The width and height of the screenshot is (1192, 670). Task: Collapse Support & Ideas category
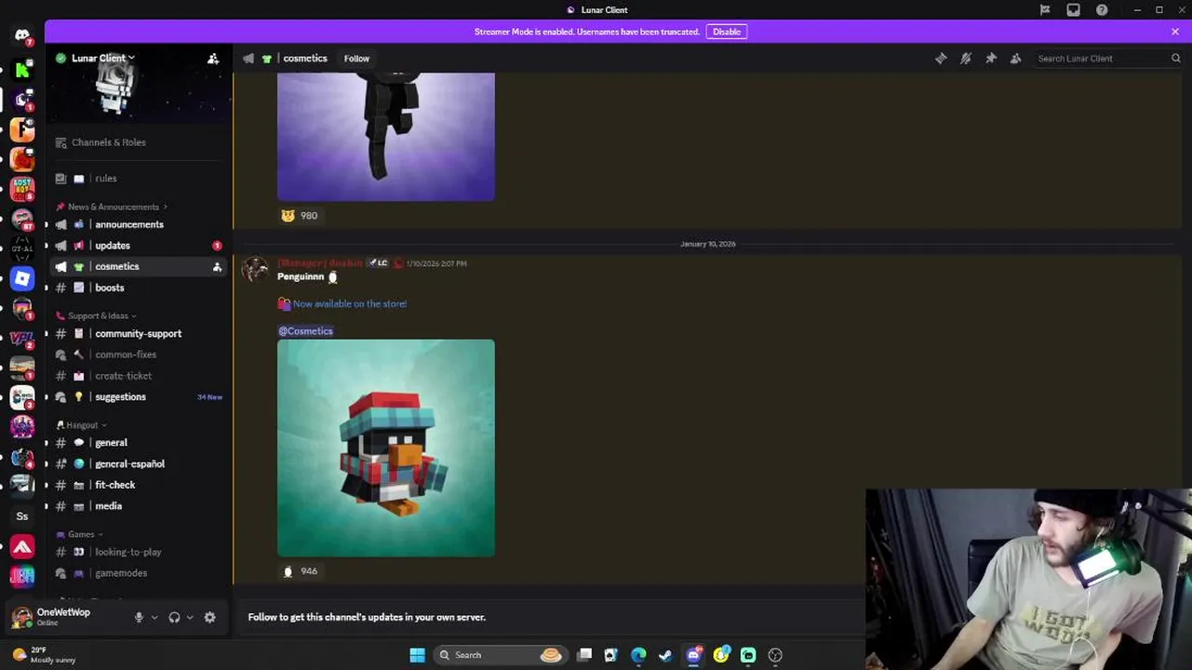(x=97, y=315)
